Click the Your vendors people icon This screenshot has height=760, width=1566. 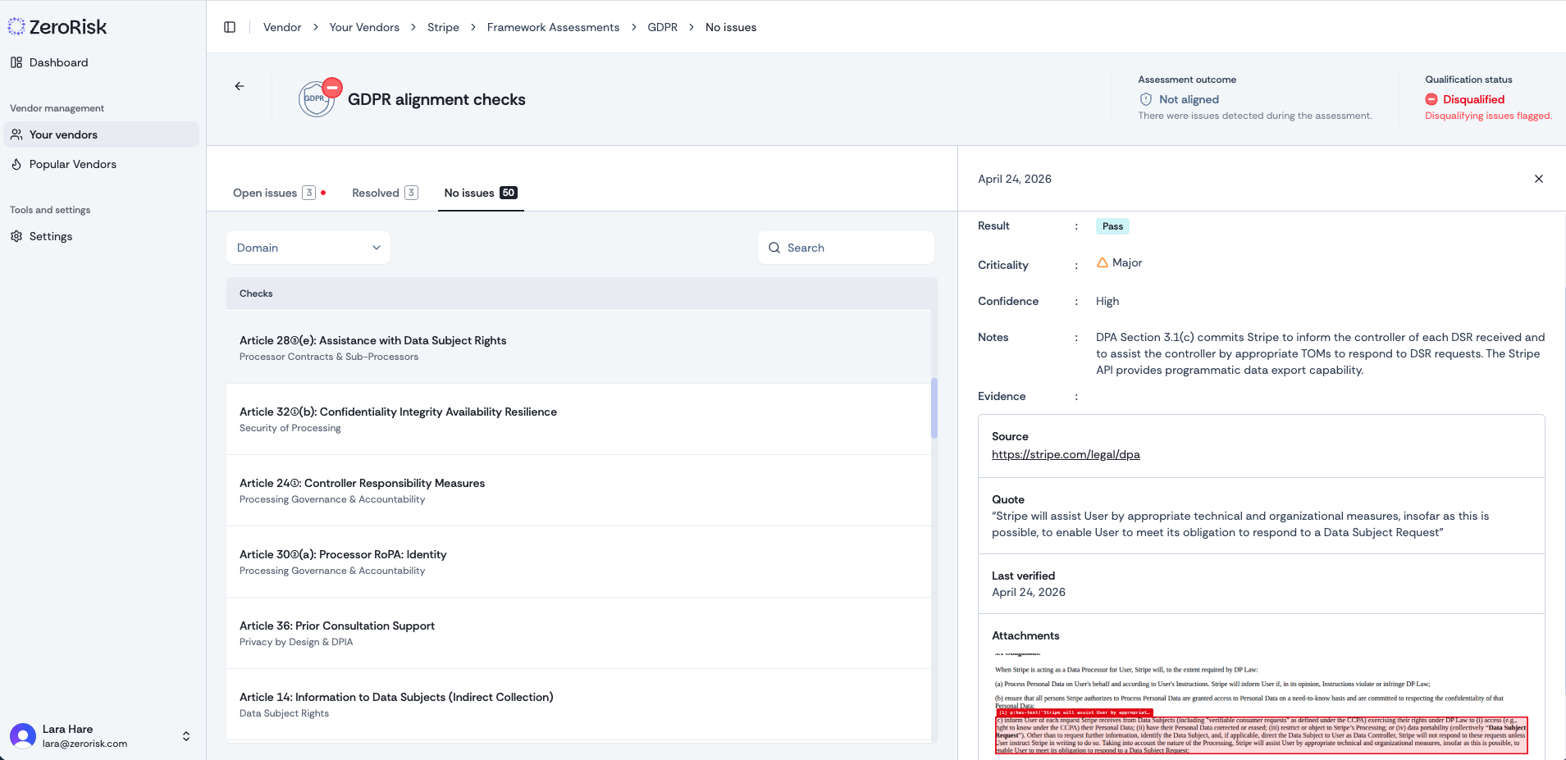point(16,134)
